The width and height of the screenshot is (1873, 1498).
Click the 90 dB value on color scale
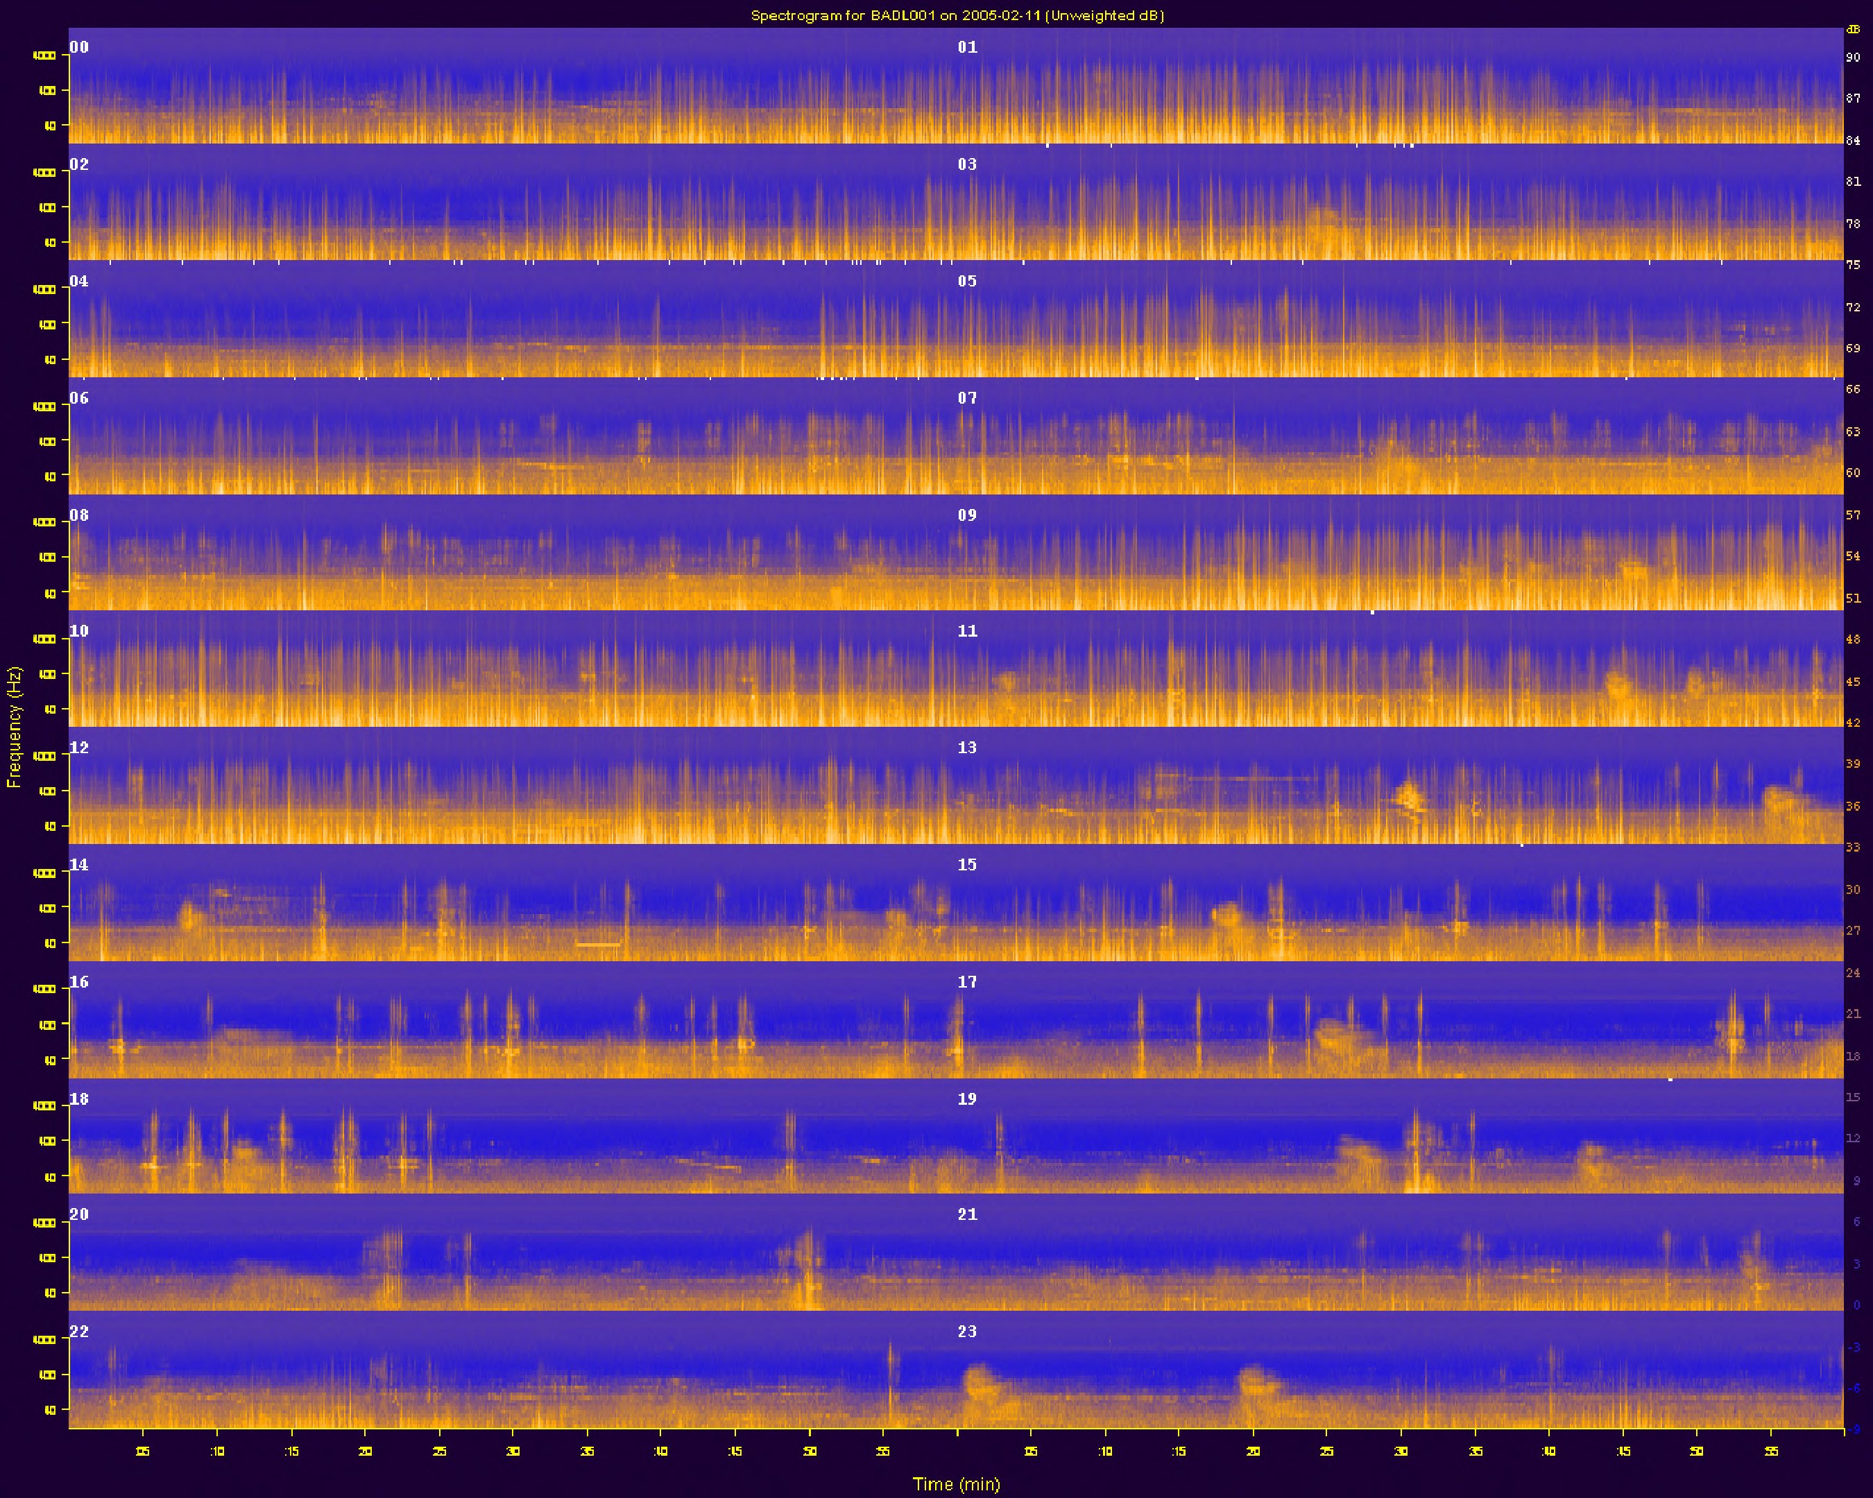coord(1852,58)
